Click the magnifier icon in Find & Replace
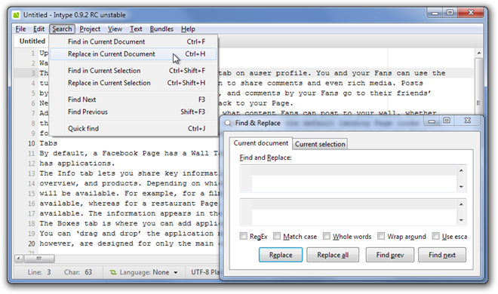This screenshot has height=294, width=498. (228, 123)
